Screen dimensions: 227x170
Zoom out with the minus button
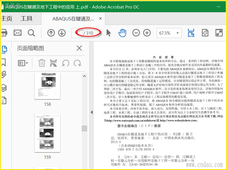click(136, 33)
